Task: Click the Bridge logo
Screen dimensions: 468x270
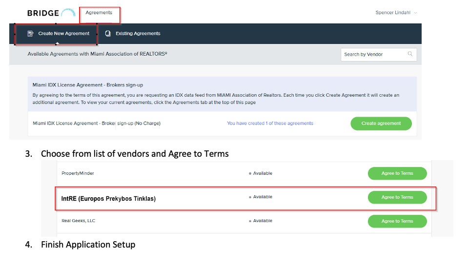Action: 51,13
